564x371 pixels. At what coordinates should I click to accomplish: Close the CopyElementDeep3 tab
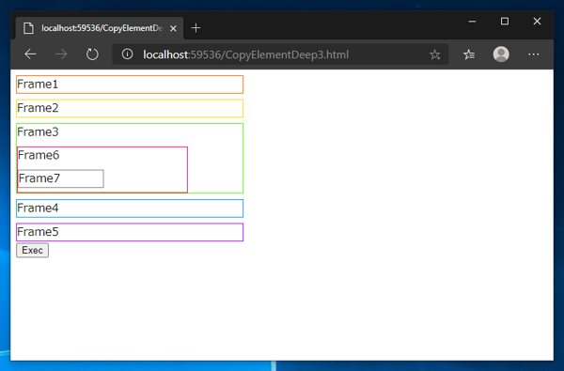click(x=173, y=28)
